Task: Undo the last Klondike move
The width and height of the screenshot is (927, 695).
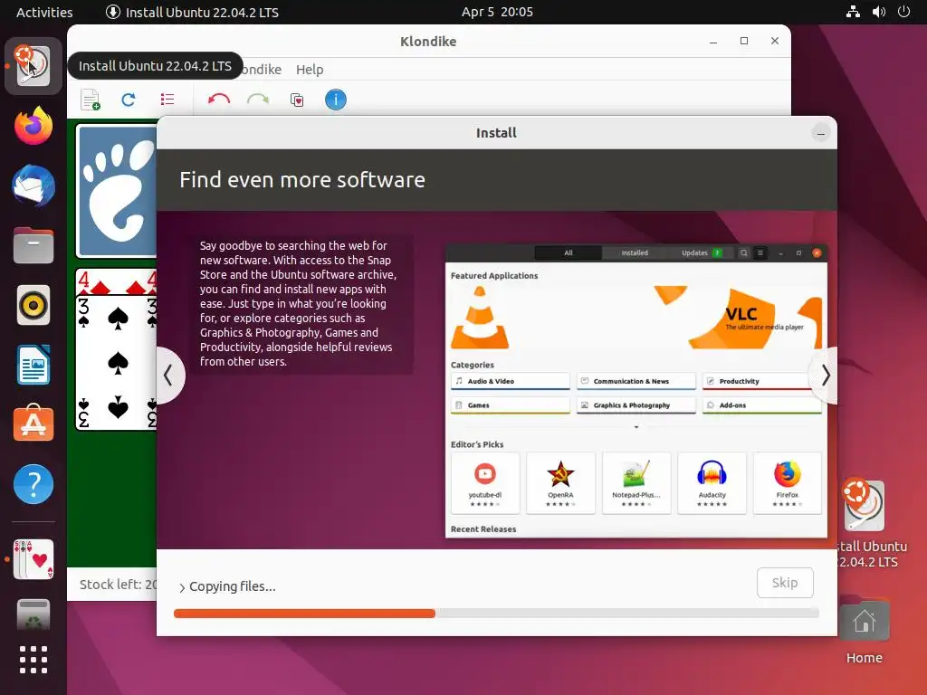Action: coord(219,100)
